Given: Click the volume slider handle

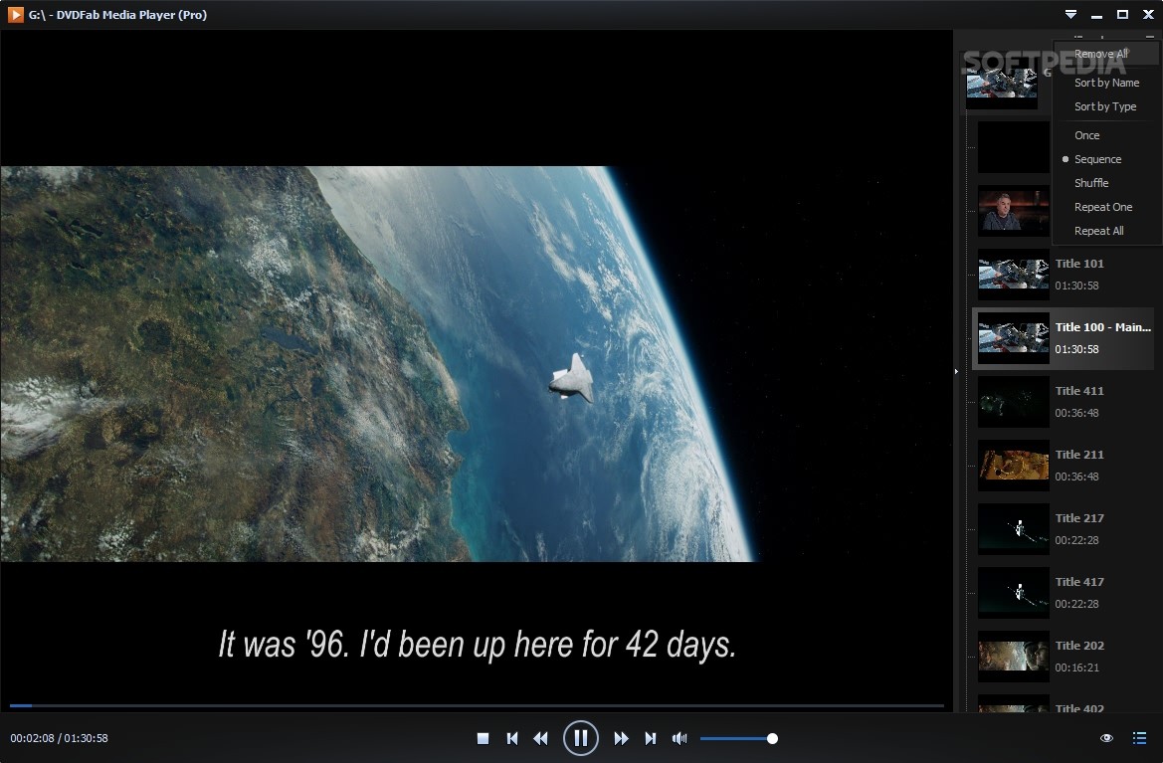Looking at the screenshot, I should coord(772,738).
